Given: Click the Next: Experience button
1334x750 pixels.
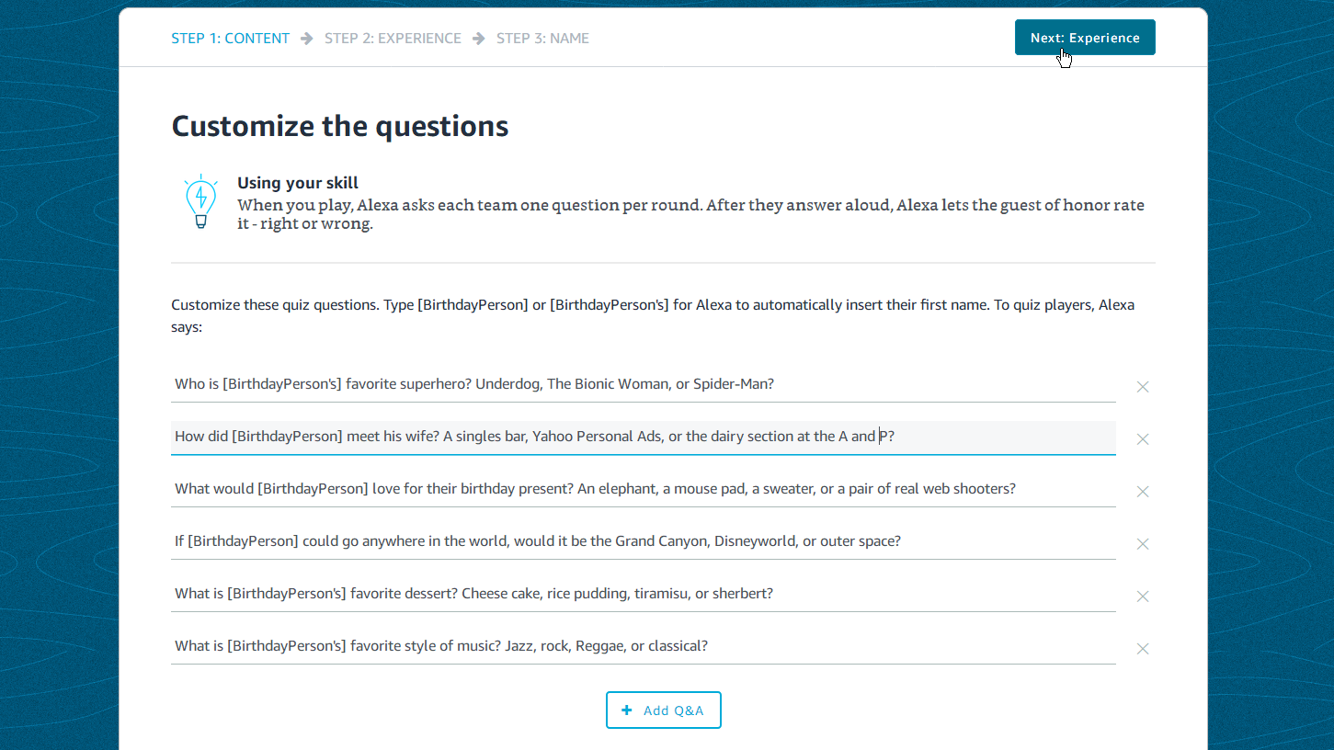Looking at the screenshot, I should (1085, 38).
